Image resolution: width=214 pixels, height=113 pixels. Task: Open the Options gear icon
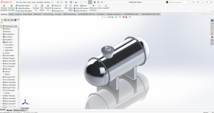pos(102,2)
